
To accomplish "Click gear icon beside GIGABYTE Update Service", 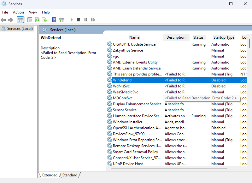I will pos(110,44).
